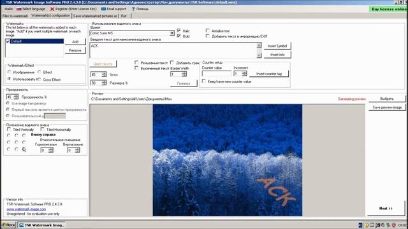Enable Tiled Vertically checkbox
Image resolution: width=408 pixels, height=229 pixels.
pos(9,129)
